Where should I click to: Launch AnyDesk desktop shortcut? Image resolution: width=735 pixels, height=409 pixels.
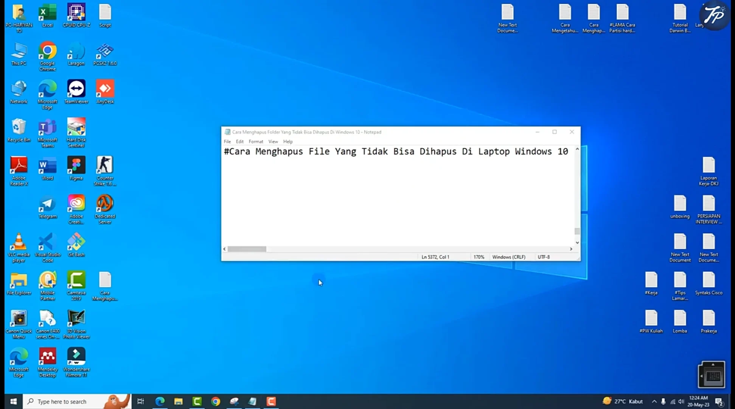105,92
